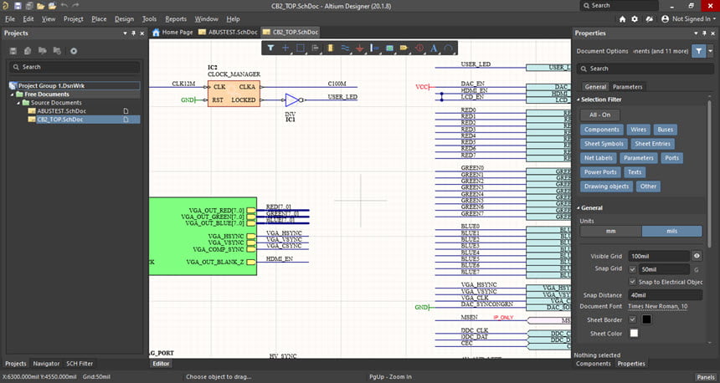Click the Home icon at top right
Screen dimensions: 720x383
pyautogui.click(x=622, y=18)
